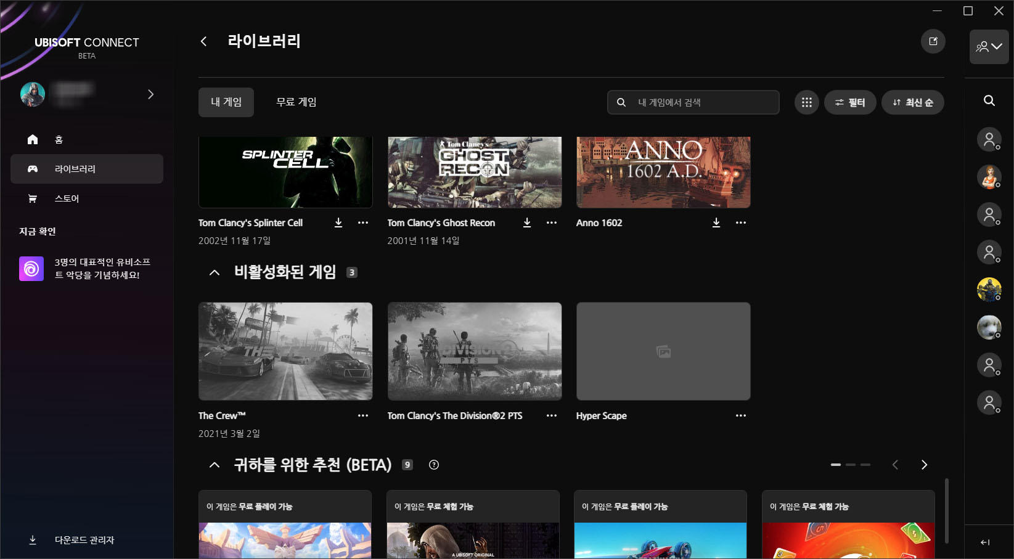The width and height of the screenshot is (1014, 559).
Task: Click the search icon in friends sidebar
Action: pyautogui.click(x=989, y=100)
